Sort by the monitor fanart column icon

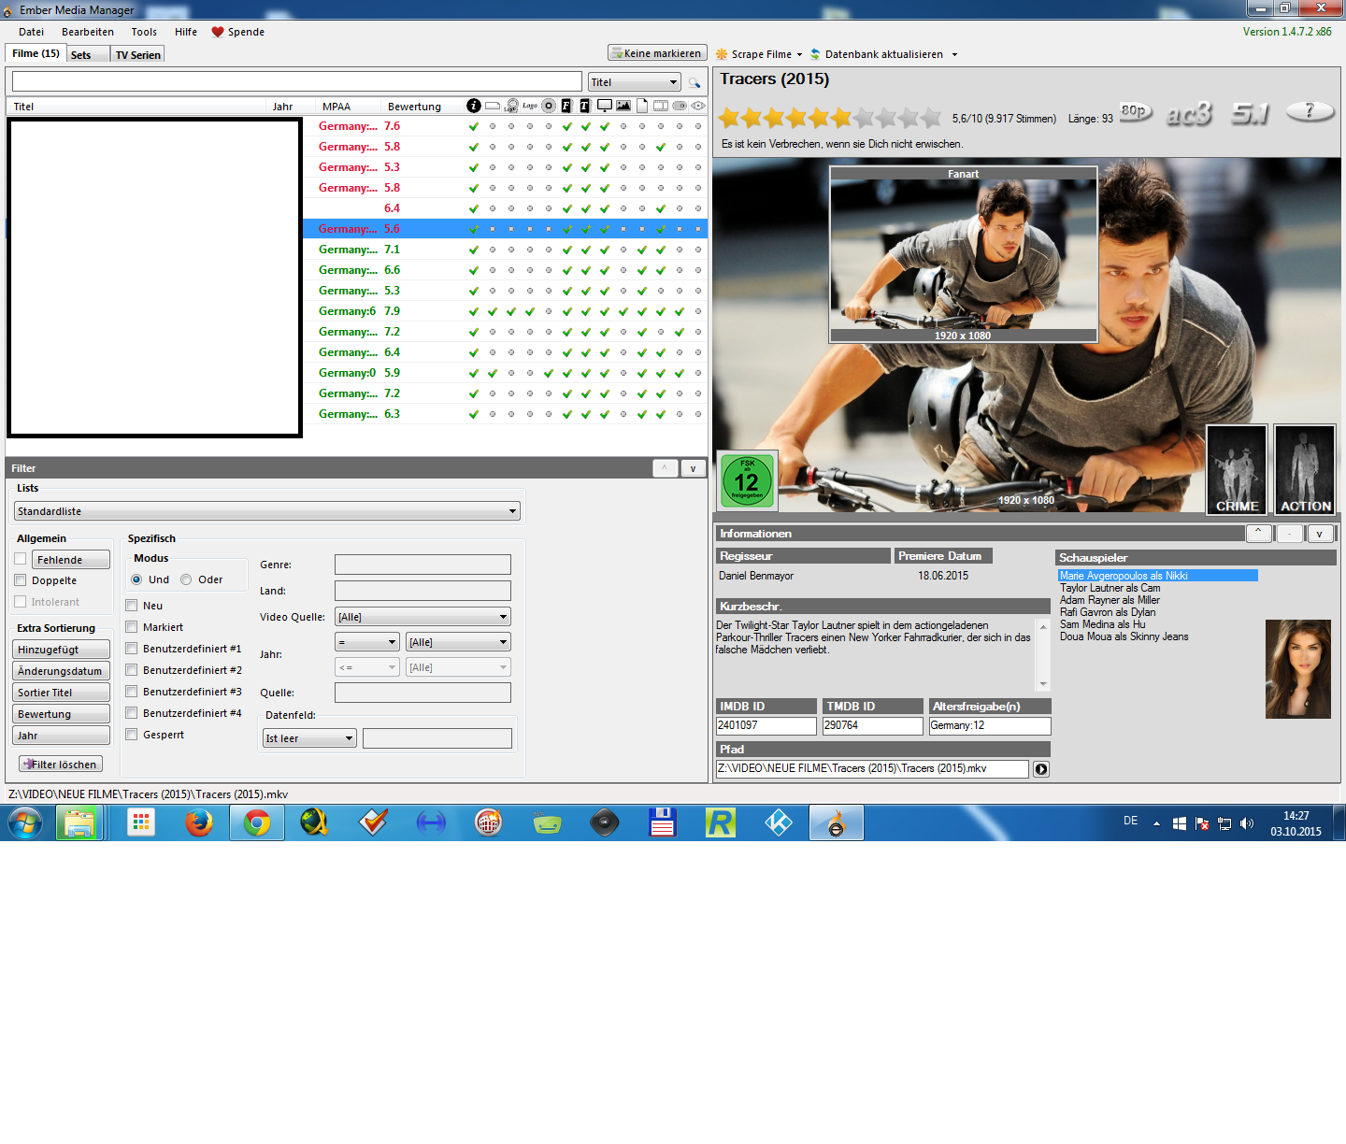605,106
